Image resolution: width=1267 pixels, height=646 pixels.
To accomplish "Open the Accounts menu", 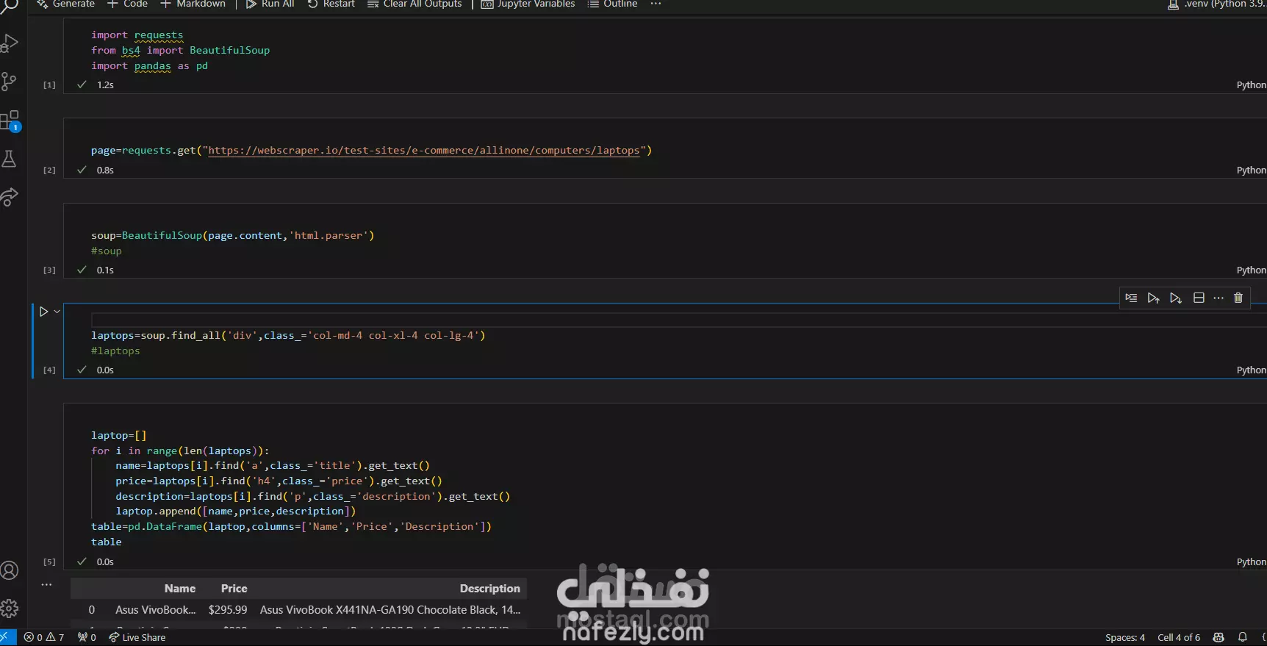I will click(x=10, y=570).
